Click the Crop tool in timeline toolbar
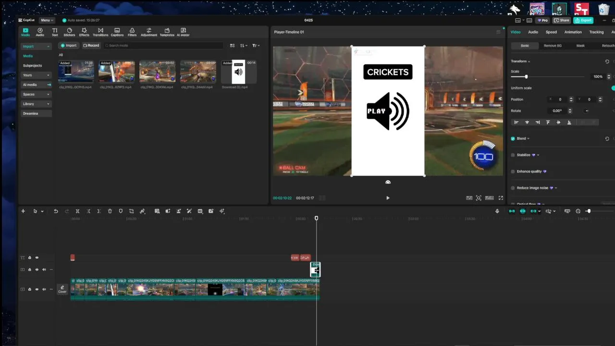Screen dimensions: 615x346 point(131,211)
